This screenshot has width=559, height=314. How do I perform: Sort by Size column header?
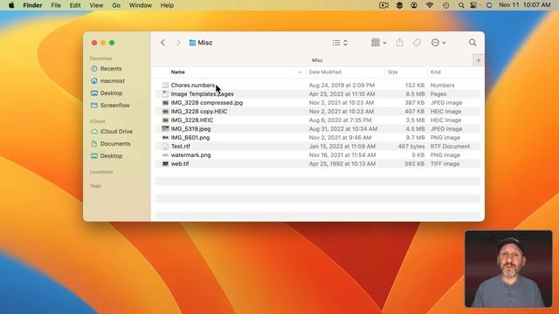392,72
